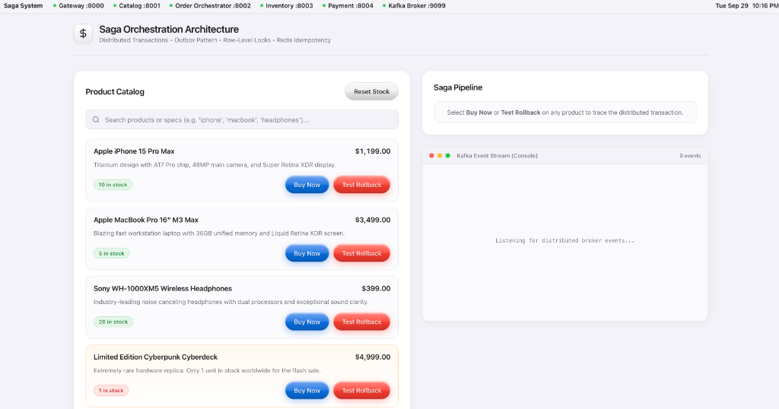Click Order Orchestrator :8002 status in top bar
The image size is (779, 409).
pos(210,6)
